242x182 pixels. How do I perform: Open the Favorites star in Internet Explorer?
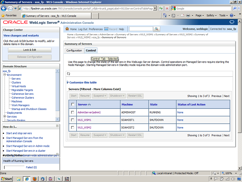3,16
